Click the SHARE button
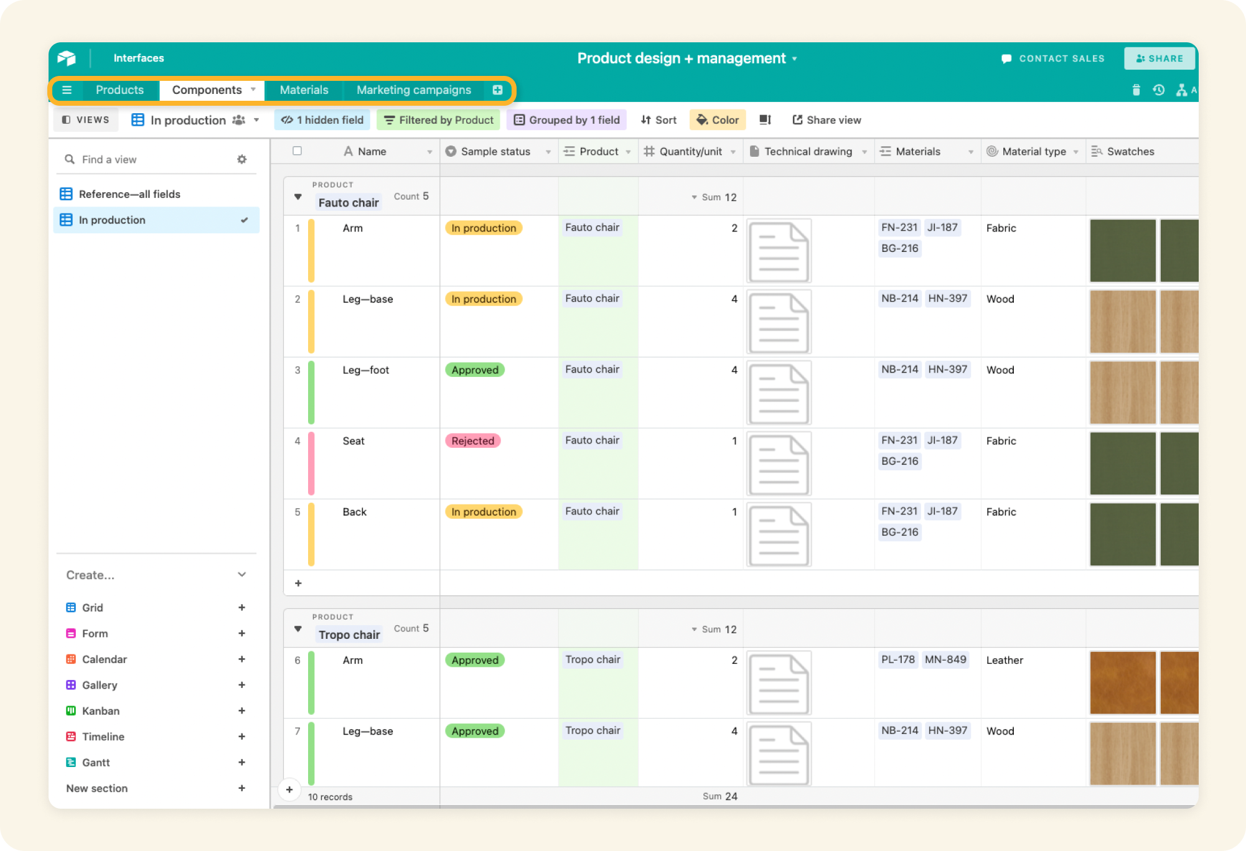The image size is (1246, 851). (x=1159, y=58)
